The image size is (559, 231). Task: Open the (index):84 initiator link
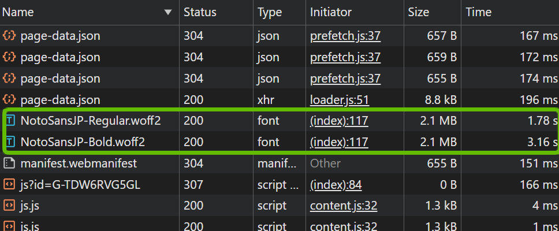click(336, 185)
